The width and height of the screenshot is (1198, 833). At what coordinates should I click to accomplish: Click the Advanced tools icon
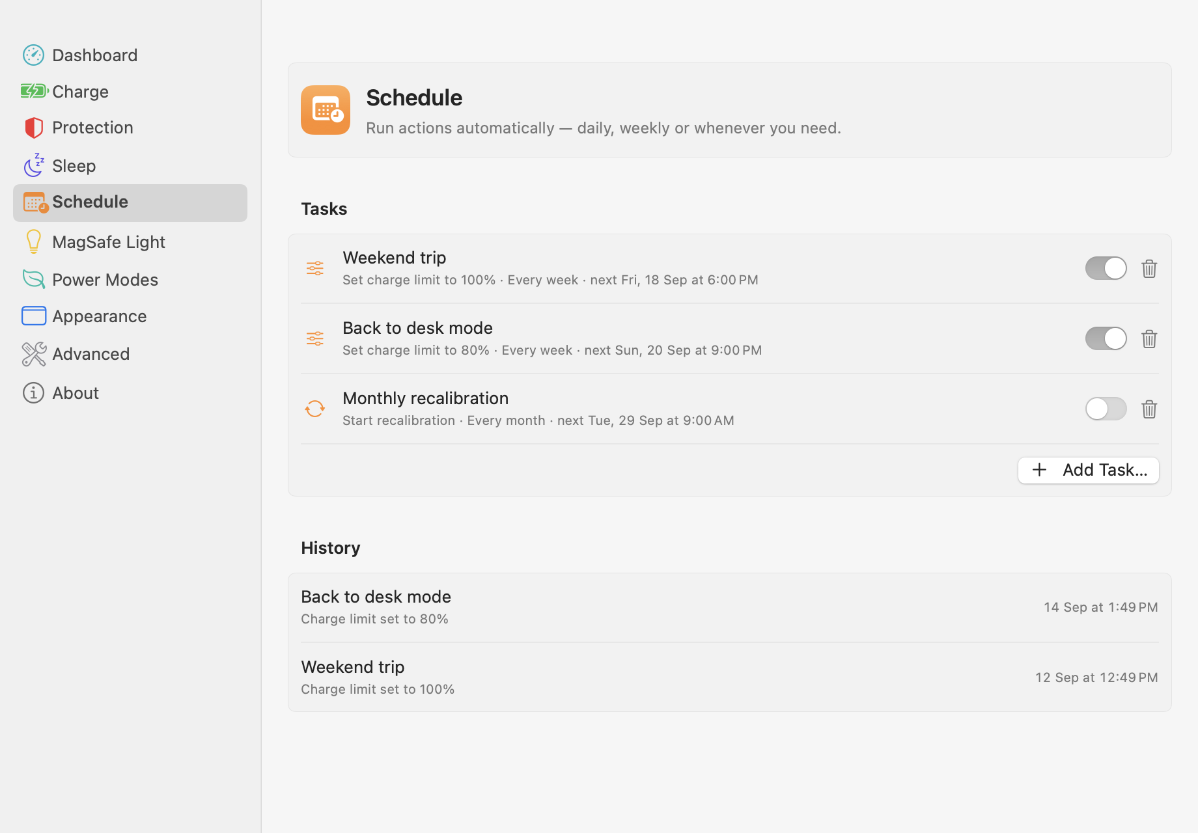click(34, 354)
